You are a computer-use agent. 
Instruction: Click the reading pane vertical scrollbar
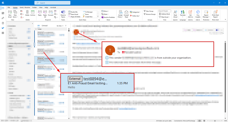(x=225, y=78)
